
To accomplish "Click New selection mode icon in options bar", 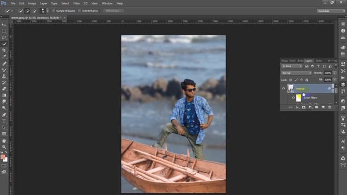I will click(21, 11).
